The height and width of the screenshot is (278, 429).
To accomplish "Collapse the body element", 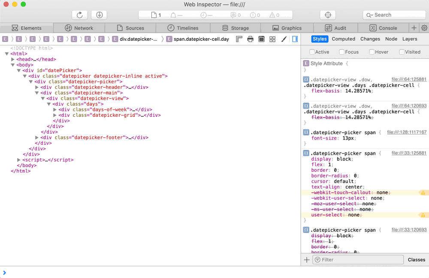I will 12,65.
